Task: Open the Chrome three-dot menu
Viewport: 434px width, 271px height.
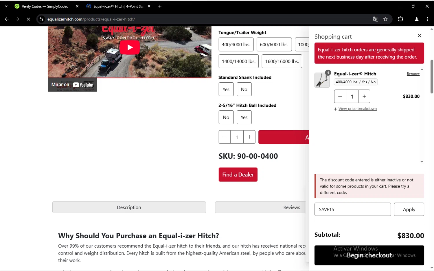Action: point(427,19)
